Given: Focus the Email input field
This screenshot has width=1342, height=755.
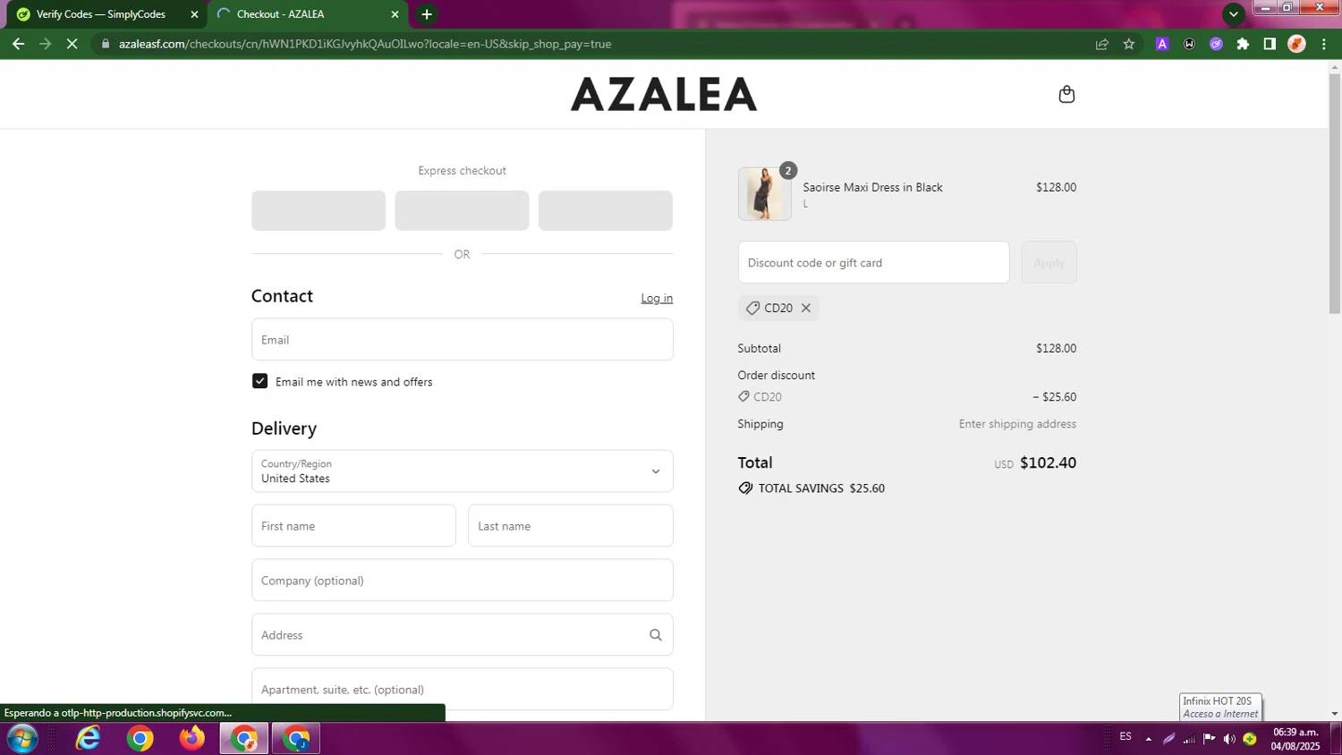Looking at the screenshot, I should click(x=463, y=340).
